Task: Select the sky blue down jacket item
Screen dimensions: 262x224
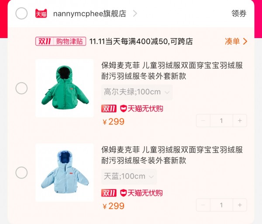Action: (21, 172)
